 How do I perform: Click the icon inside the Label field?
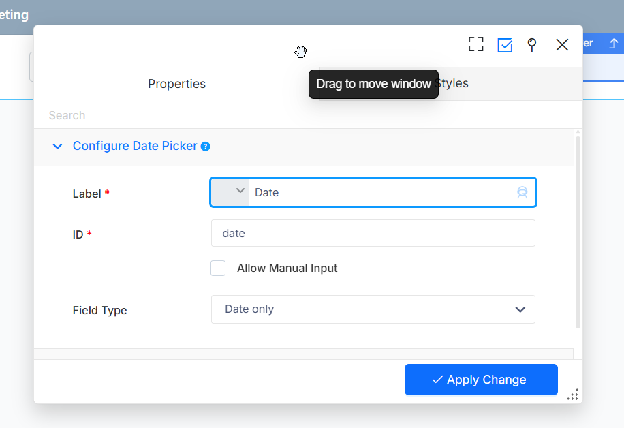(x=522, y=192)
